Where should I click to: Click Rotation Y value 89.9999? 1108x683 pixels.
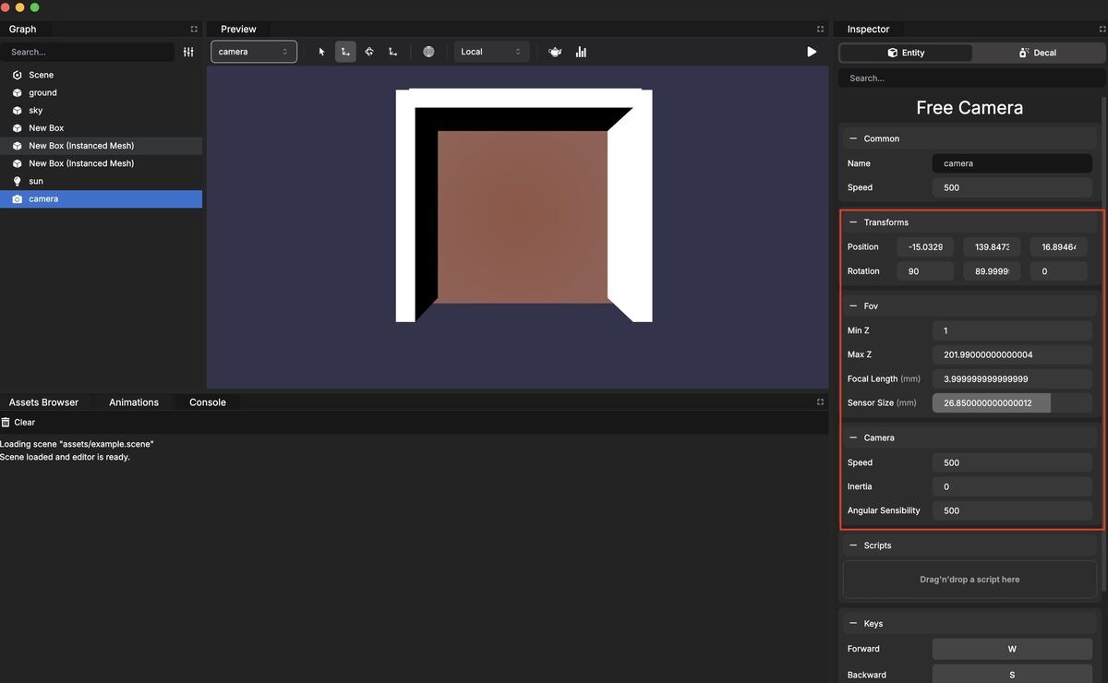pos(992,271)
